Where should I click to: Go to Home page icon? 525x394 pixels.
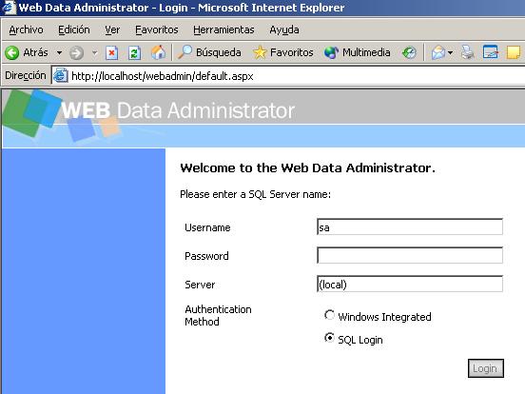tap(158, 52)
